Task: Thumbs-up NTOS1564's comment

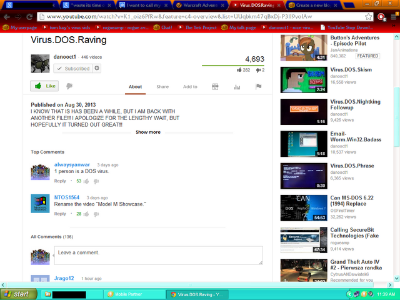Action: pyautogui.click(x=86, y=214)
